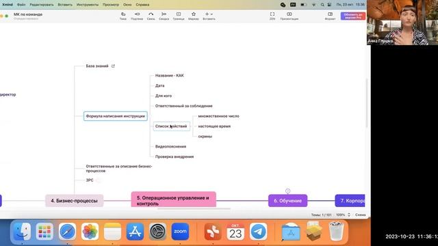This screenshot has width=438, height=246.
Task: Select Формула написания инструкции topic
Action: pyautogui.click(x=116, y=116)
